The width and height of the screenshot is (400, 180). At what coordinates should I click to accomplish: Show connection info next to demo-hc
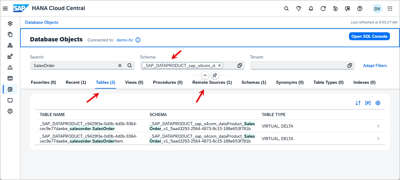coord(138,40)
